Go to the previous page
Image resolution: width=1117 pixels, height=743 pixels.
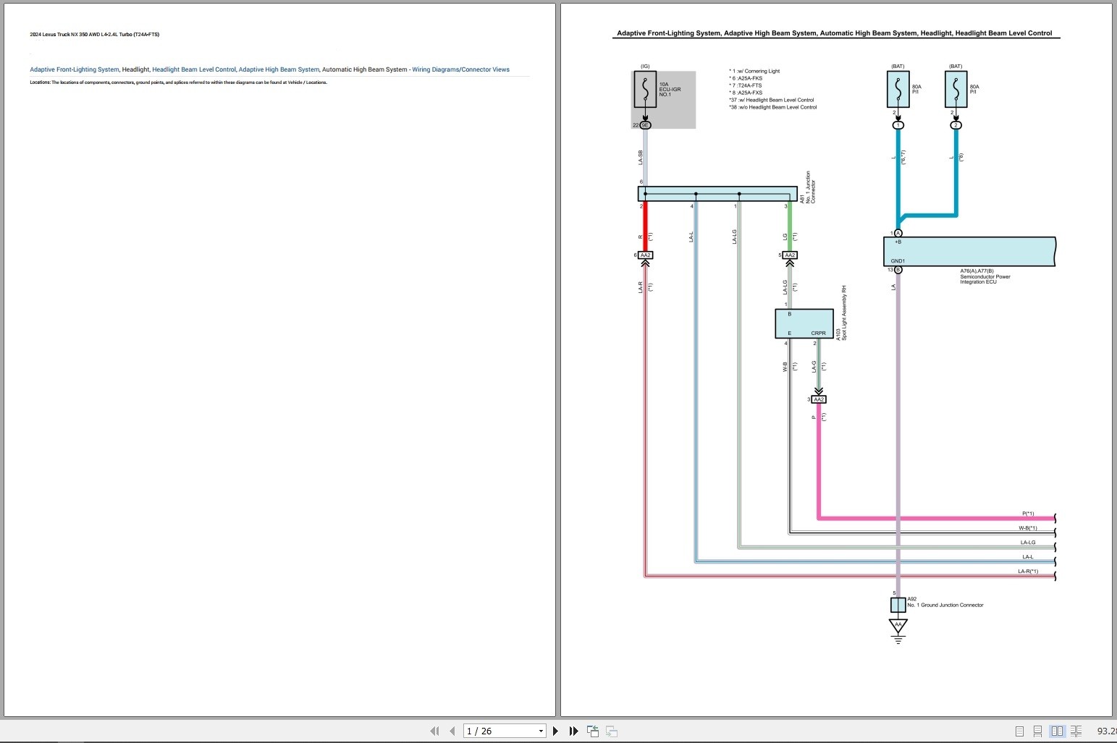[x=452, y=731]
